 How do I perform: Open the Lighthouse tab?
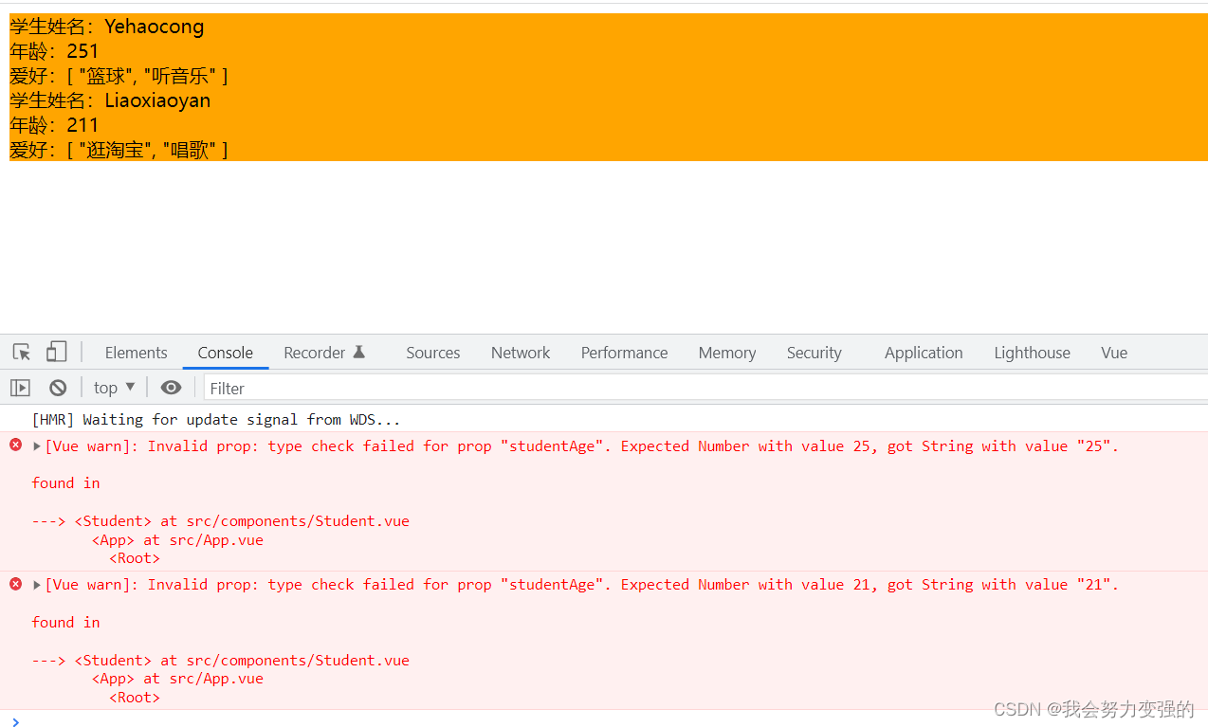[1032, 353]
